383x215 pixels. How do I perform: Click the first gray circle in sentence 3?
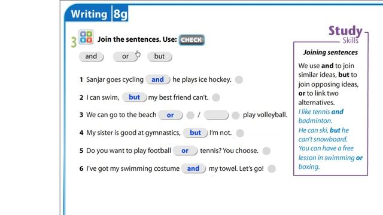(190, 115)
